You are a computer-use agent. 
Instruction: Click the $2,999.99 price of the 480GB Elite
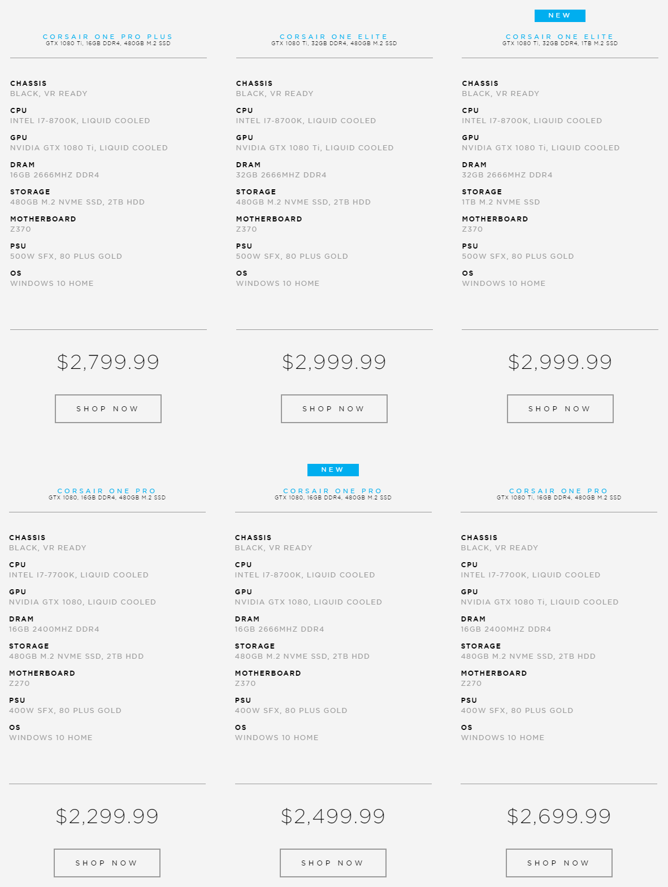point(334,362)
